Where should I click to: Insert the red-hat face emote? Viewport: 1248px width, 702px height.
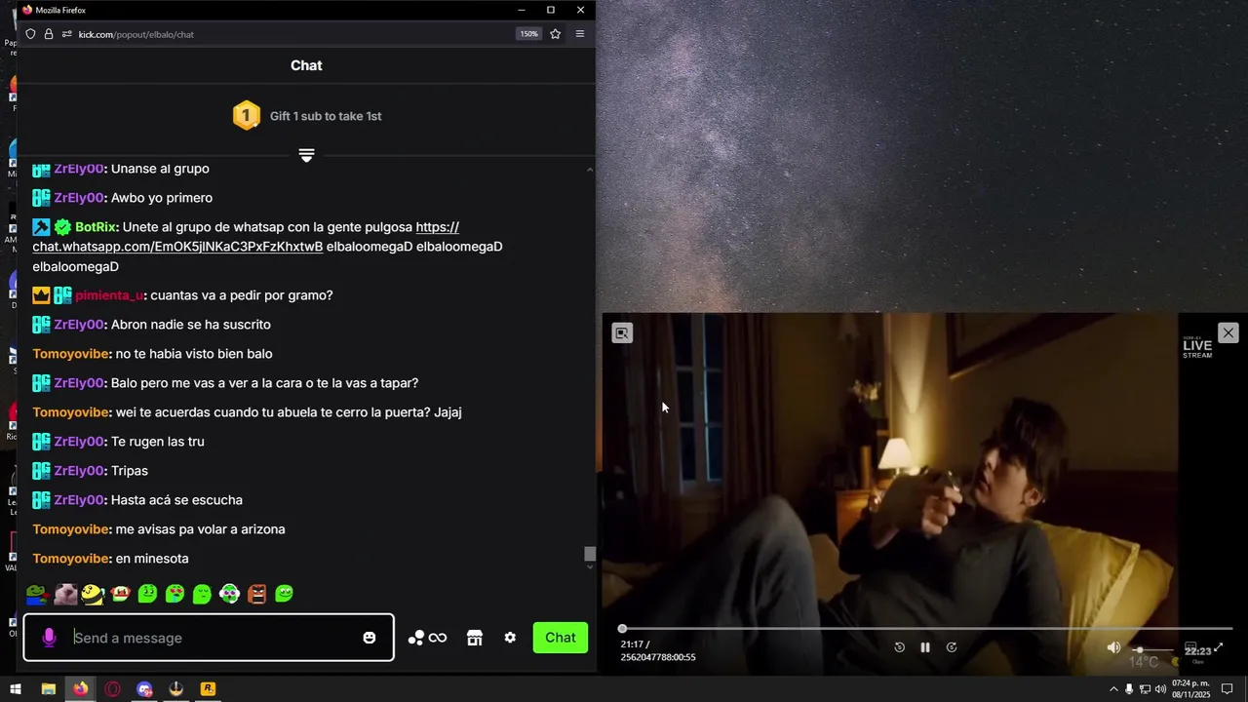[120, 593]
